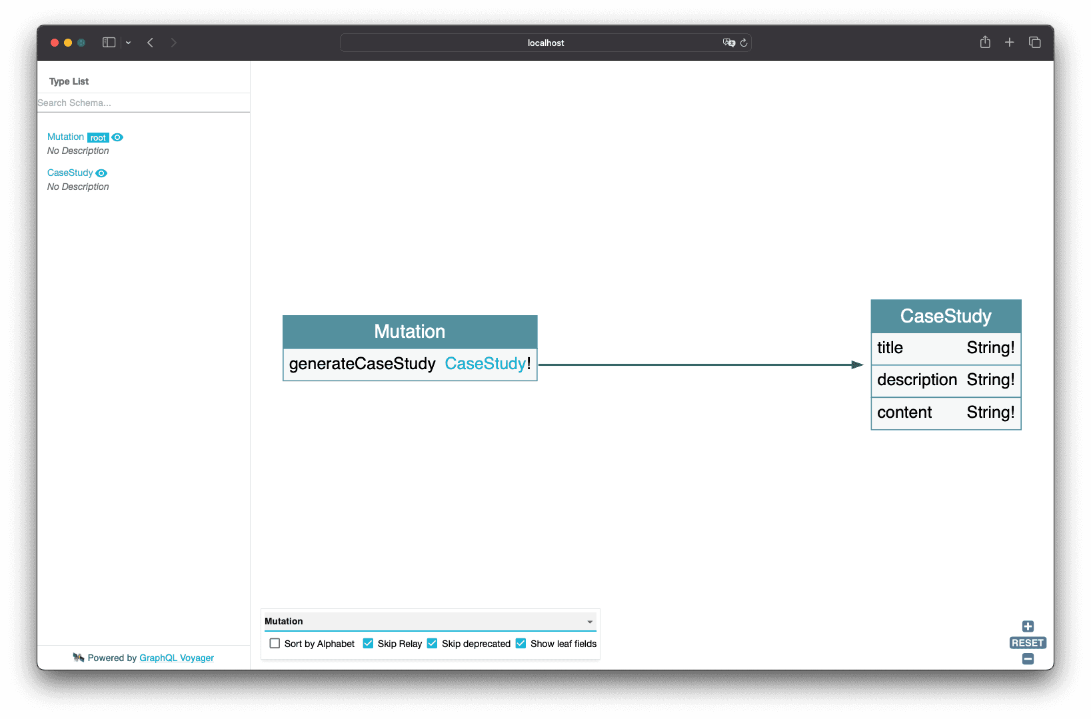1091x719 pixels.
Task: Toggle the Safari sidebar icon
Action: (109, 43)
